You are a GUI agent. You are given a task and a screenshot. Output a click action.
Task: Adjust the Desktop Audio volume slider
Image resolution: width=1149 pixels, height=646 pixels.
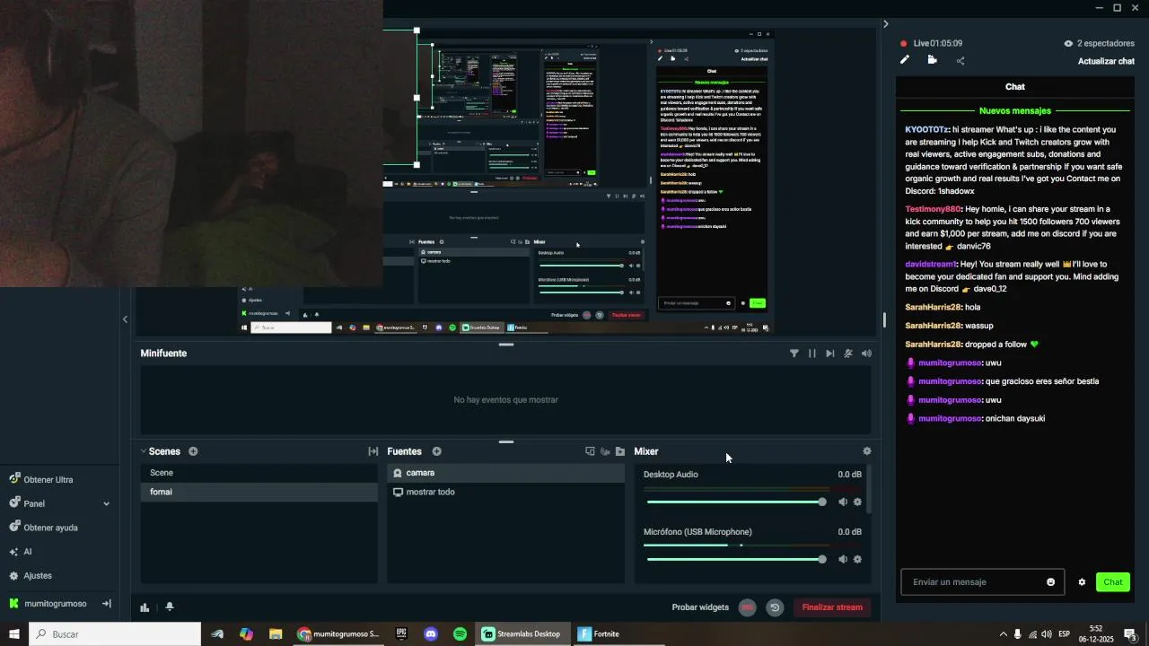(734, 502)
